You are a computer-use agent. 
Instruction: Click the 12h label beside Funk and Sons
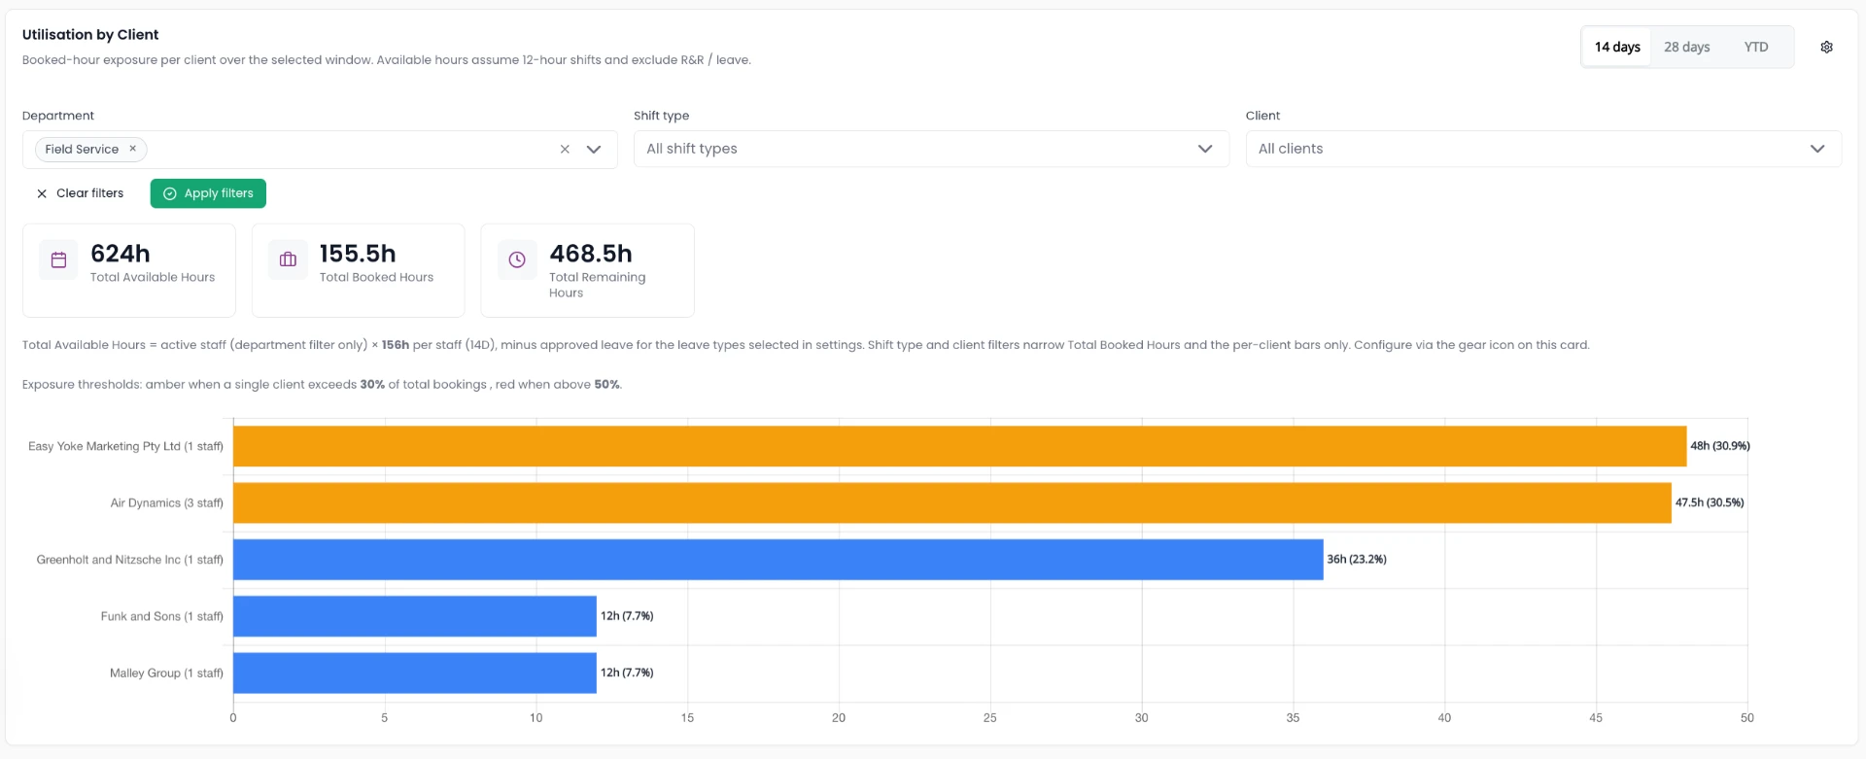tap(627, 616)
